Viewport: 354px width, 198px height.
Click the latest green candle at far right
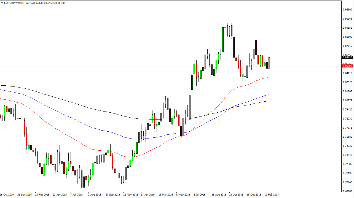pyautogui.click(x=269, y=63)
